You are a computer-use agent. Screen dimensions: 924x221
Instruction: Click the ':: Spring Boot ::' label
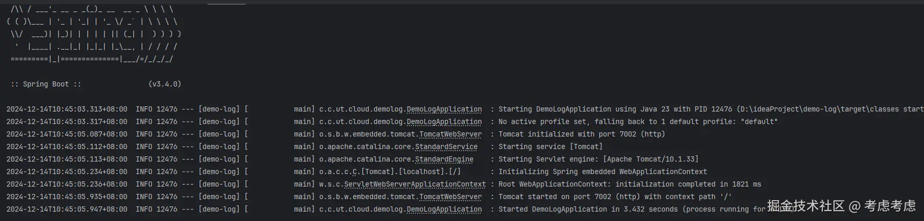coord(46,84)
